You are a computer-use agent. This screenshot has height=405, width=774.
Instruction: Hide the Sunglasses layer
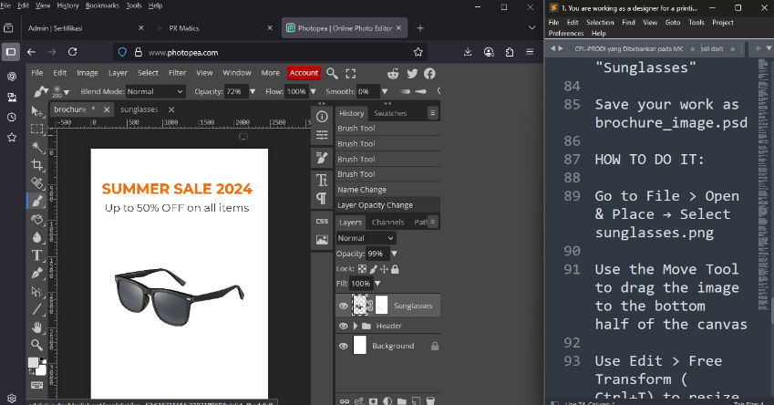click(344, 306)
